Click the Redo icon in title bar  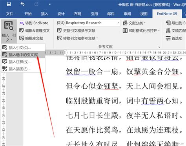(36, 4)
